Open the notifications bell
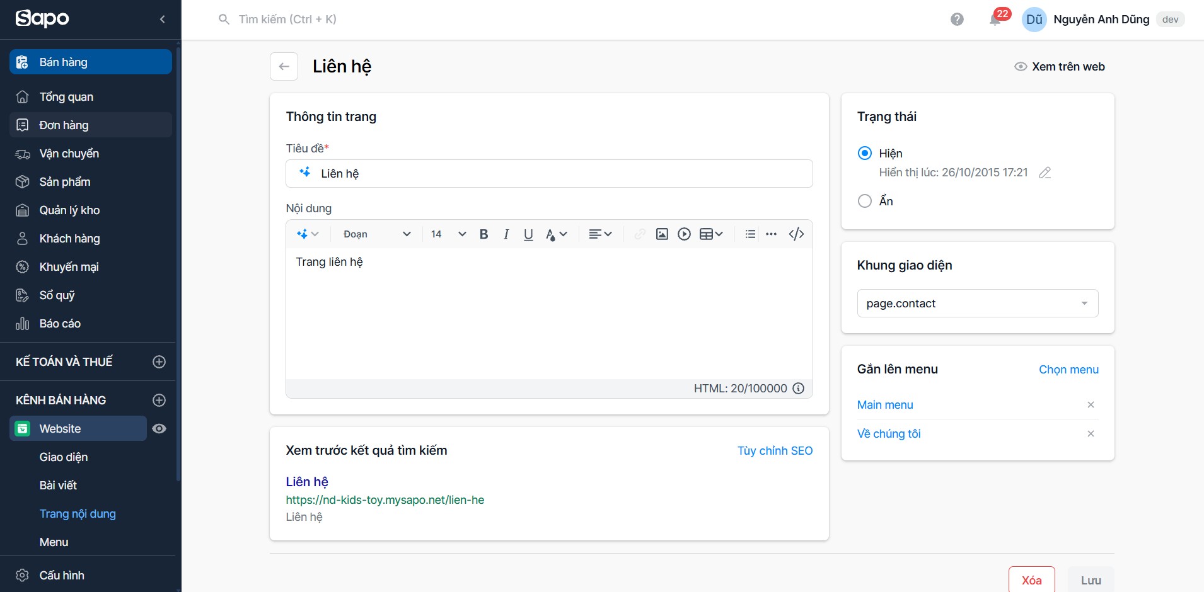1204x592 pixels. coord(995,20)
